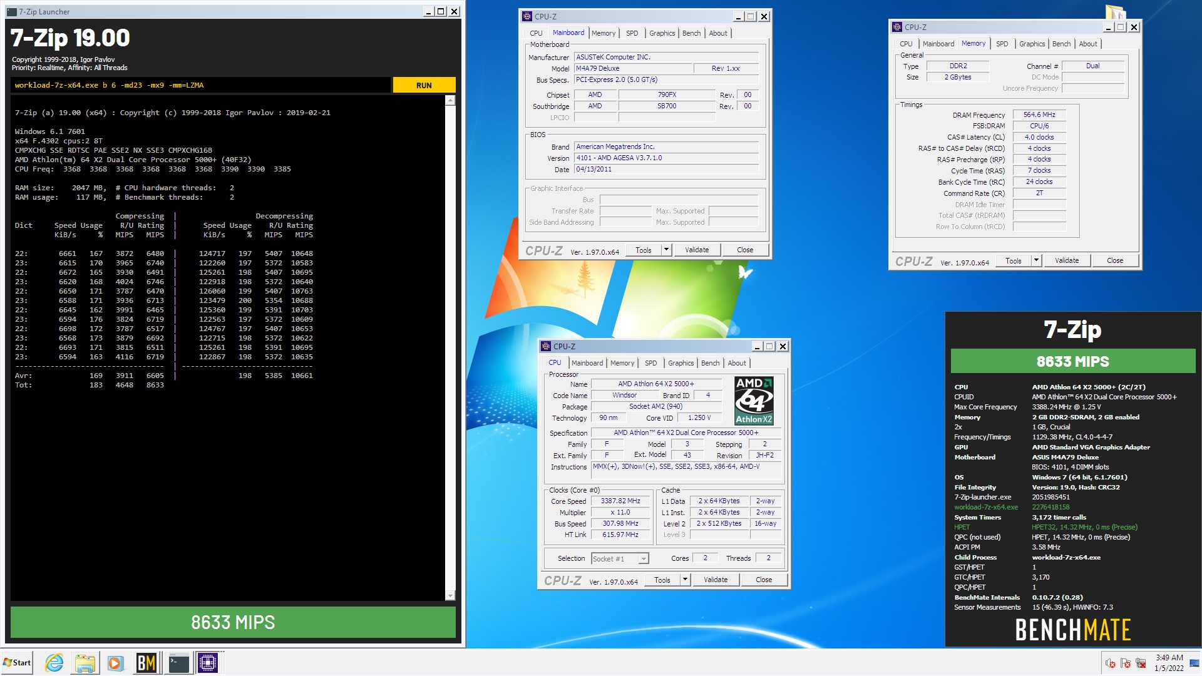This screenshot has height=676, width=1202.
Task: Click the Core Speed value 3387.82 MHz
Action: (620, 501)
